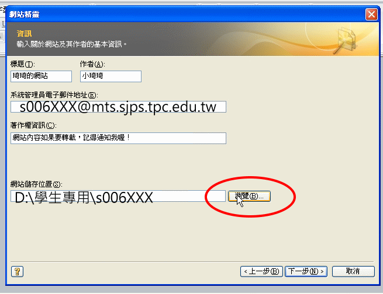Click the help question mark icon
This screenshot has height=294, width=383.
tap(18, 271)
